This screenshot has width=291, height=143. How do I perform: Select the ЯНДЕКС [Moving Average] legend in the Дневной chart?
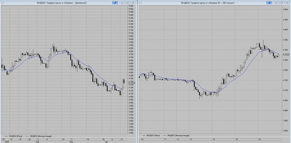pos(38,136)
